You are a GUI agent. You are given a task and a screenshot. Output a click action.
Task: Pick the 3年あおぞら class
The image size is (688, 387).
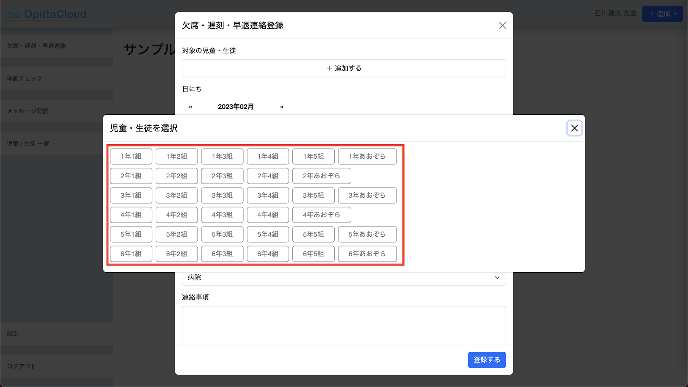pos(367,195)
